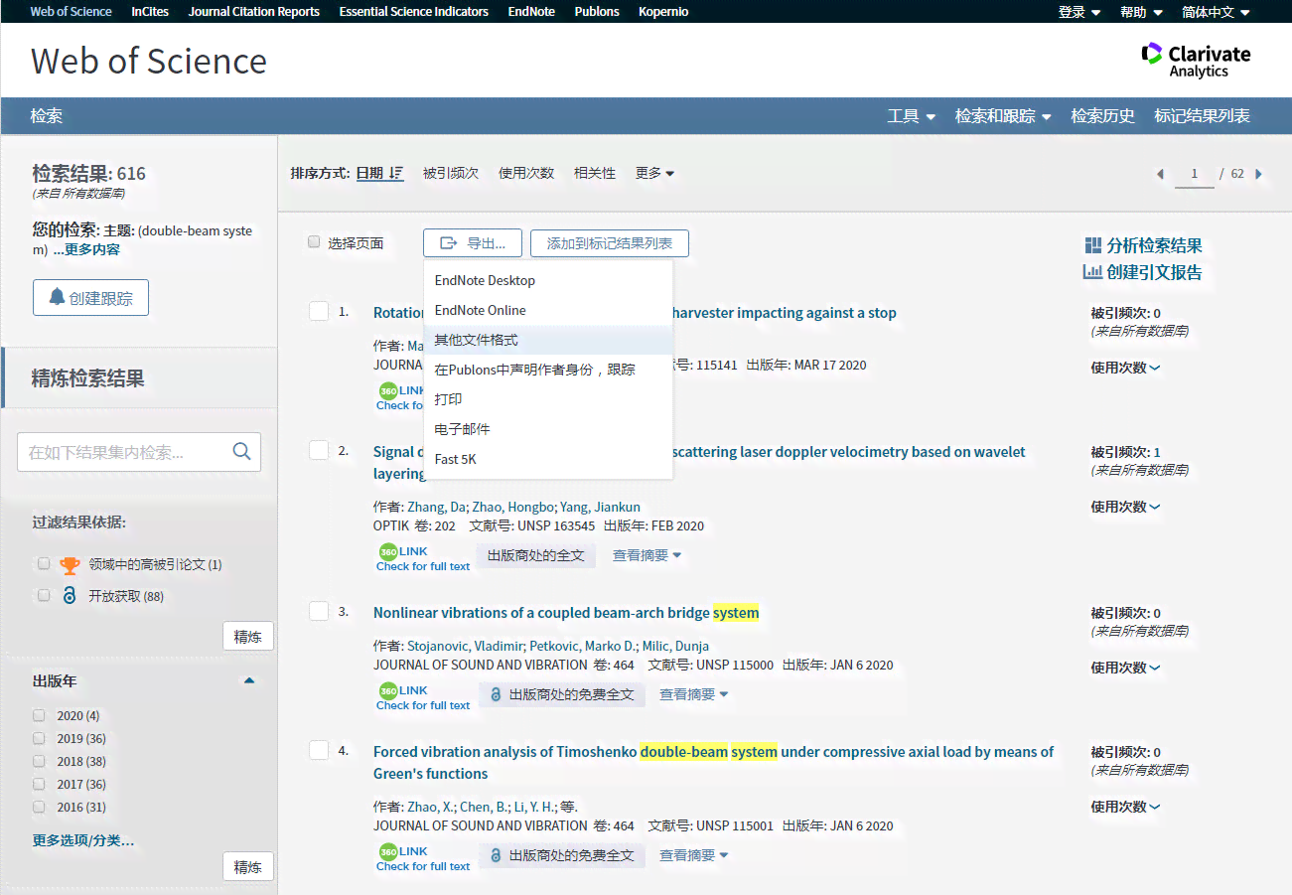Click the date sort direction icon
1292x895 pixels.
396,173
